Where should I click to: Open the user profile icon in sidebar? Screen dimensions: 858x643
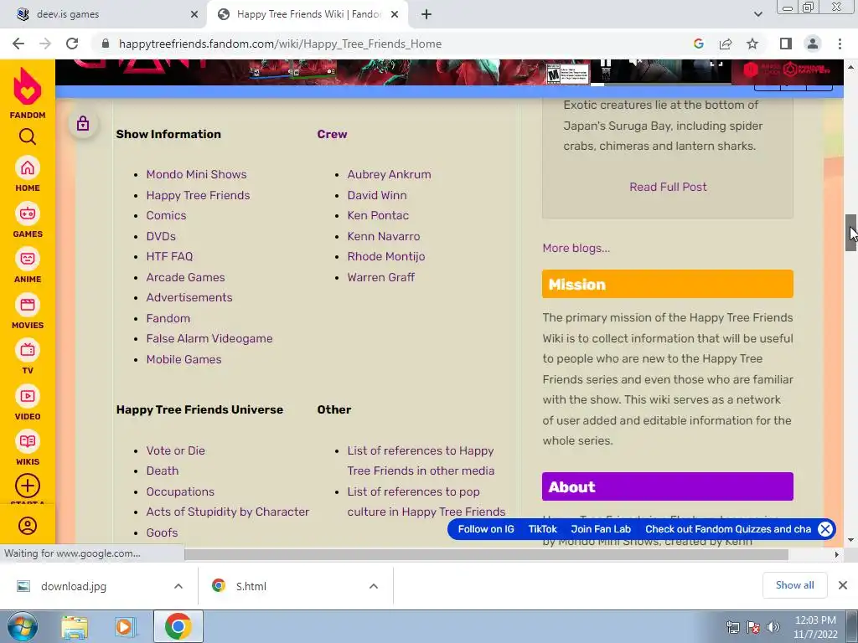(x=28, y=526)
